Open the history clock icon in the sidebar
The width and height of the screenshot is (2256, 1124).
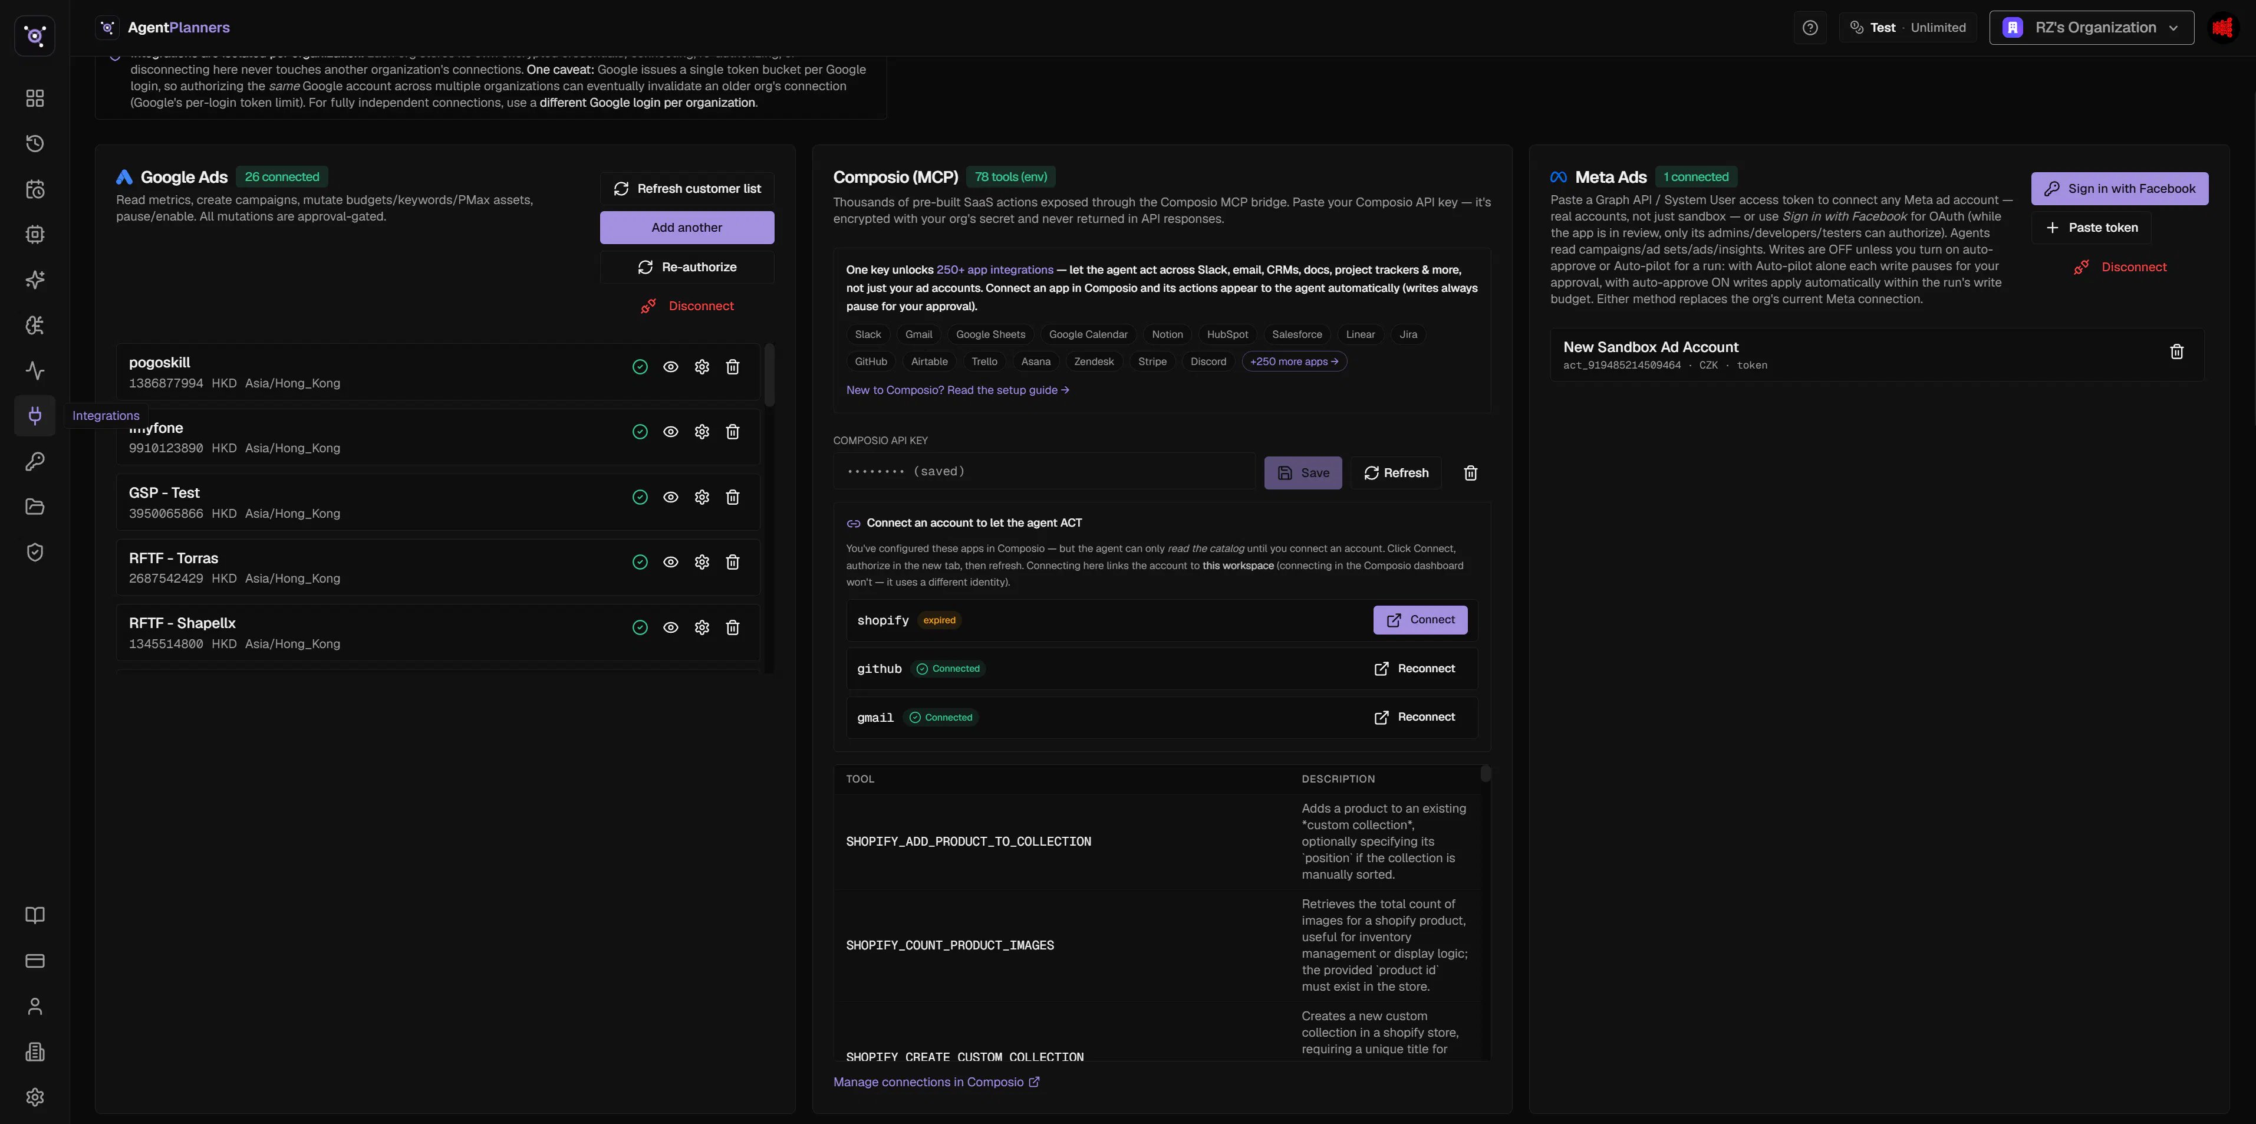click(35, 144)
